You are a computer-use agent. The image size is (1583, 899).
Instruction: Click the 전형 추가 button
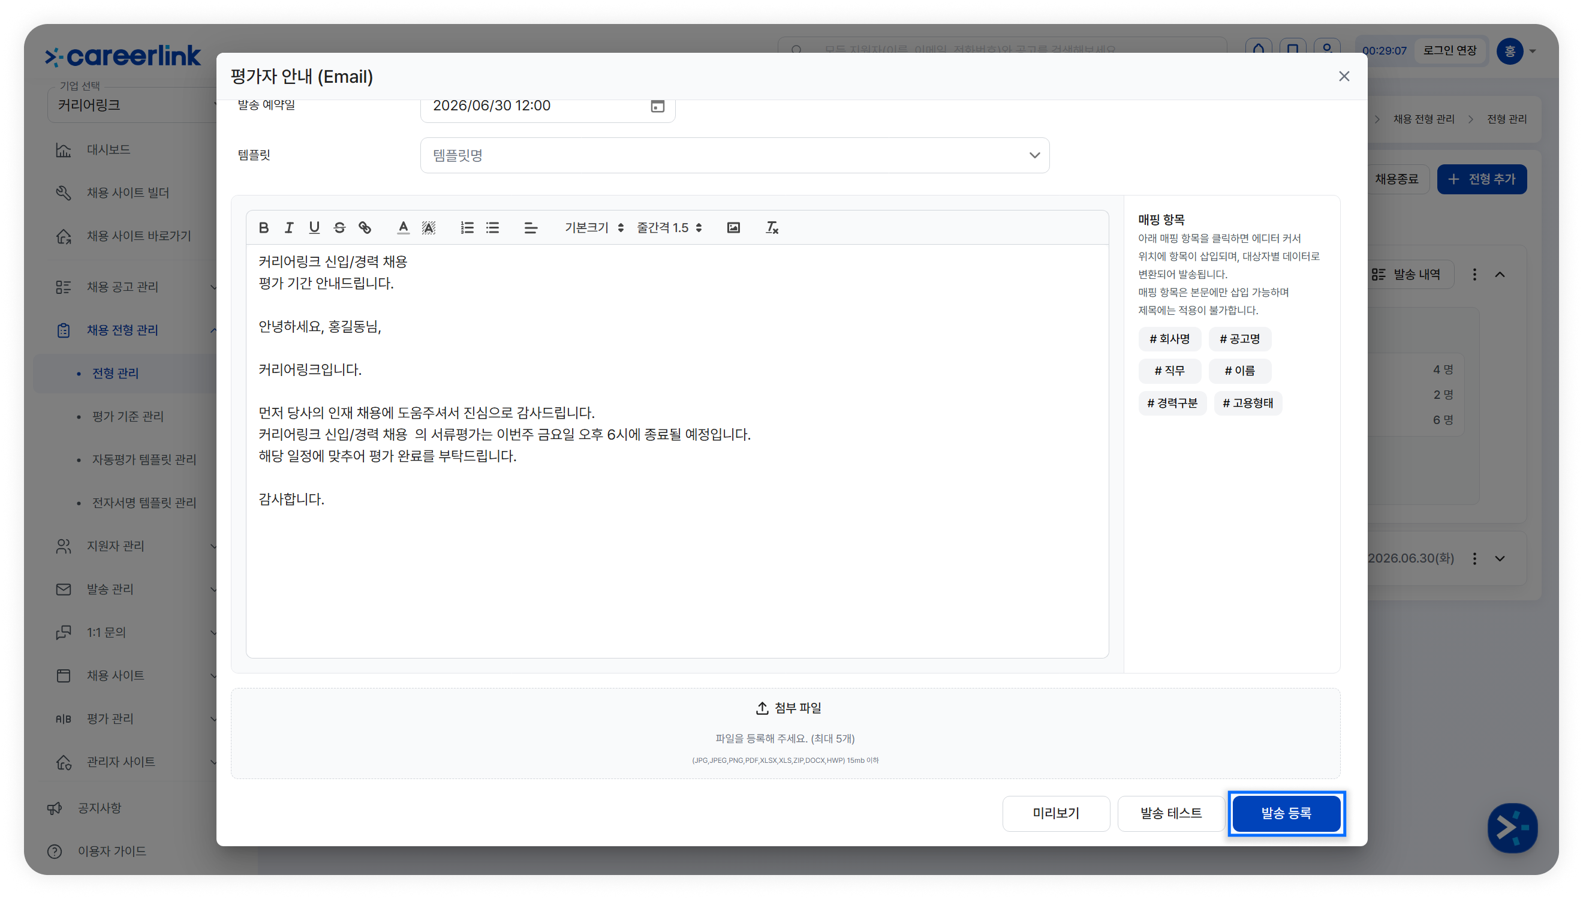point(1481,180)
